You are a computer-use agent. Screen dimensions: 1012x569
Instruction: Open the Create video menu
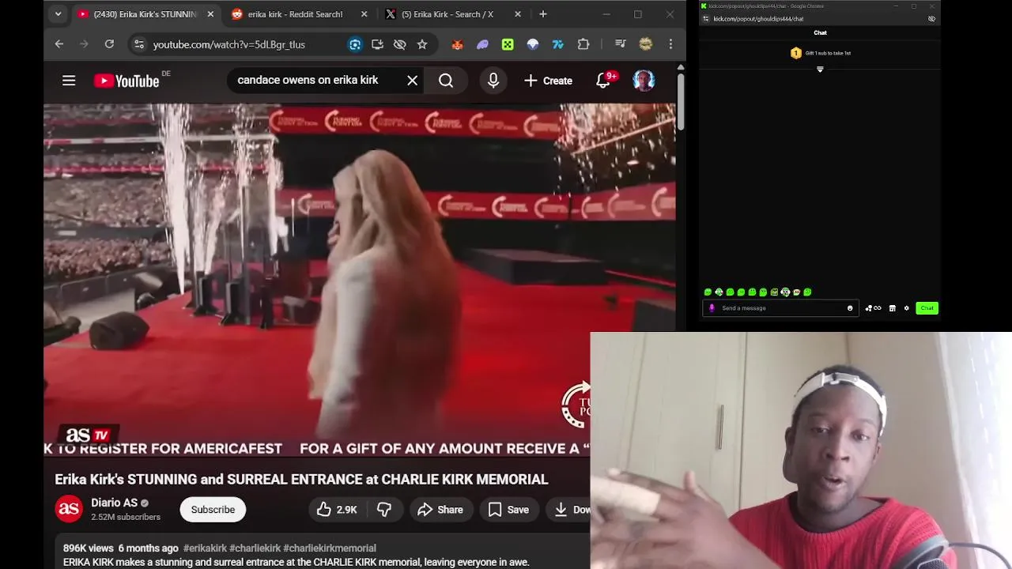pos(548,81)
